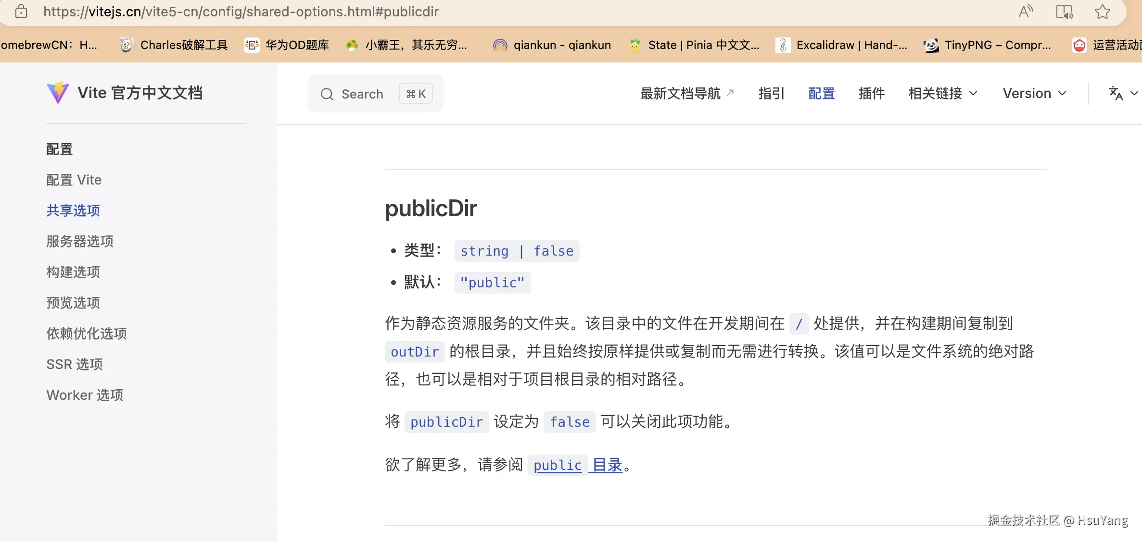Select 构建选项 in sidebar

[73, 272]
